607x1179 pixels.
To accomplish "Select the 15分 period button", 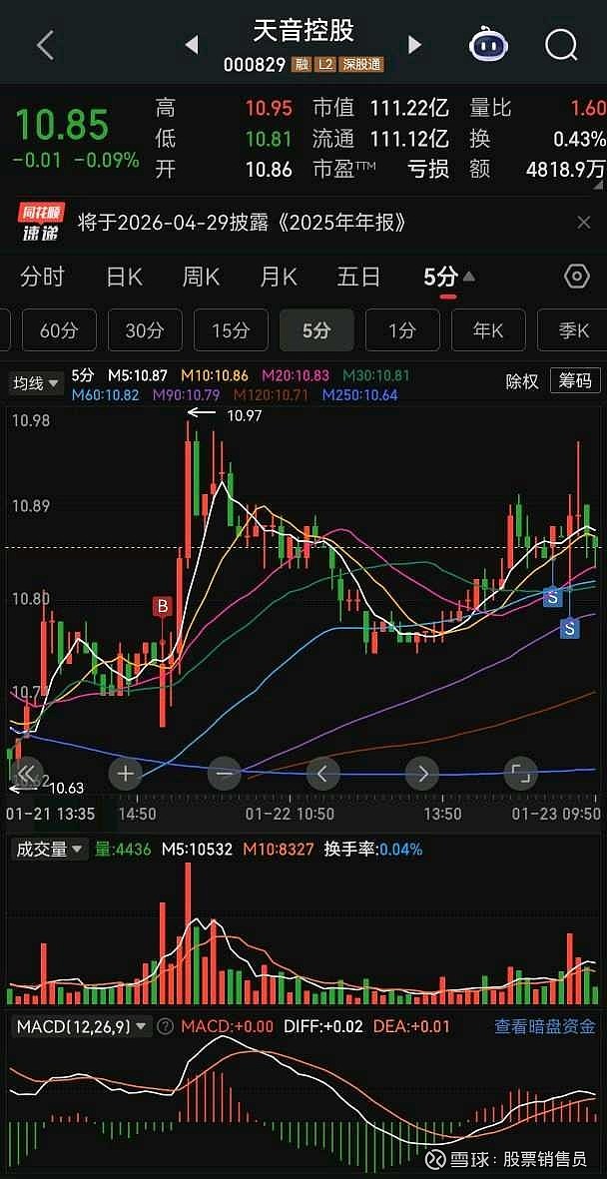I will 231,330.
